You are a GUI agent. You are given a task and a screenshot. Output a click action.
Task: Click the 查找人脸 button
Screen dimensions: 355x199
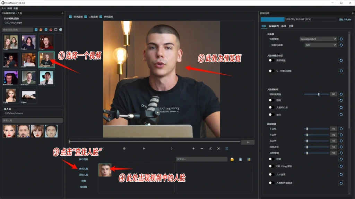click(84, 169)
